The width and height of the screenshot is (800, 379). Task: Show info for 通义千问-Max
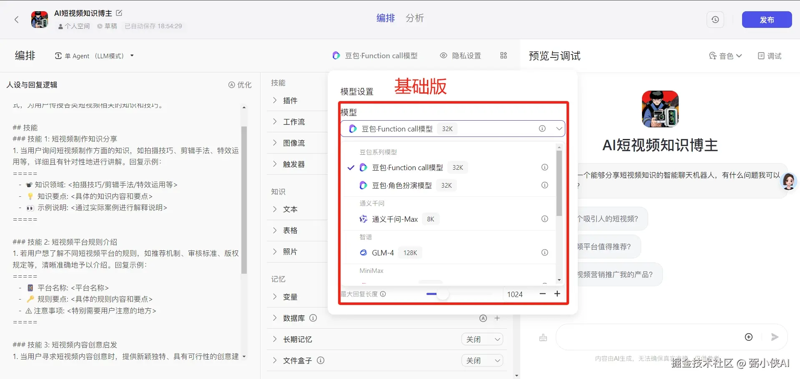point(544,219)
